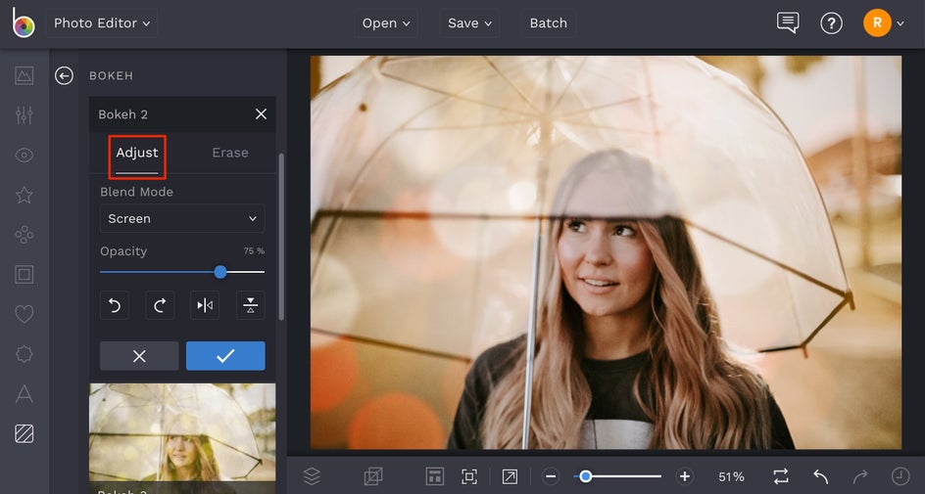Click the Batch button
925x494 pixels.
(548, 23)
